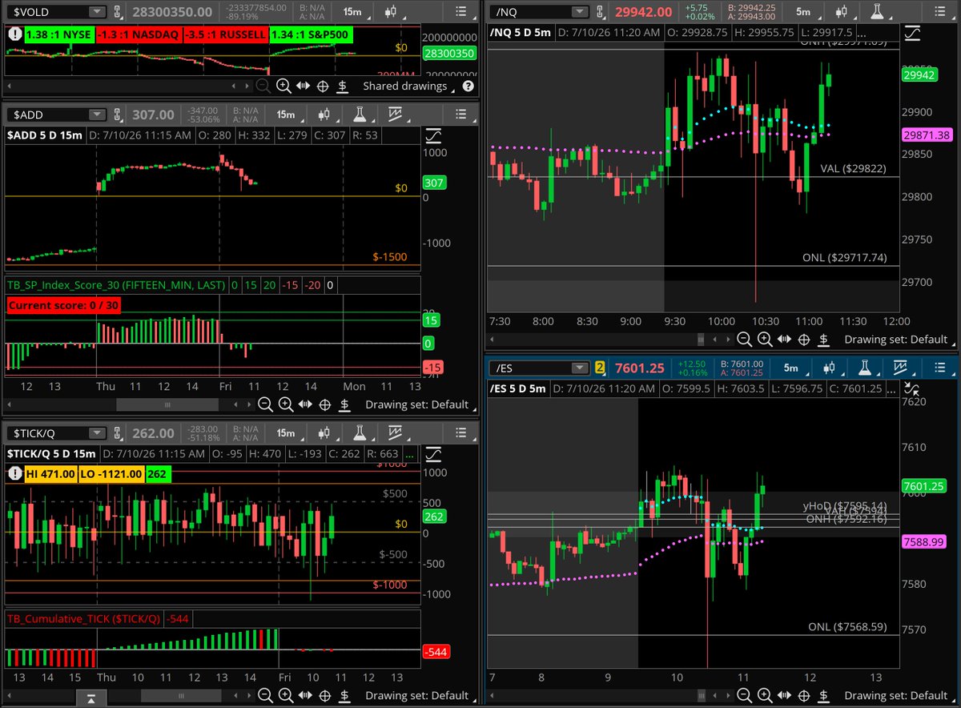Viewport: 961px width, 708px height.
Task: Expand the /NQ symbol dropdown
Action: click(581, 12)
